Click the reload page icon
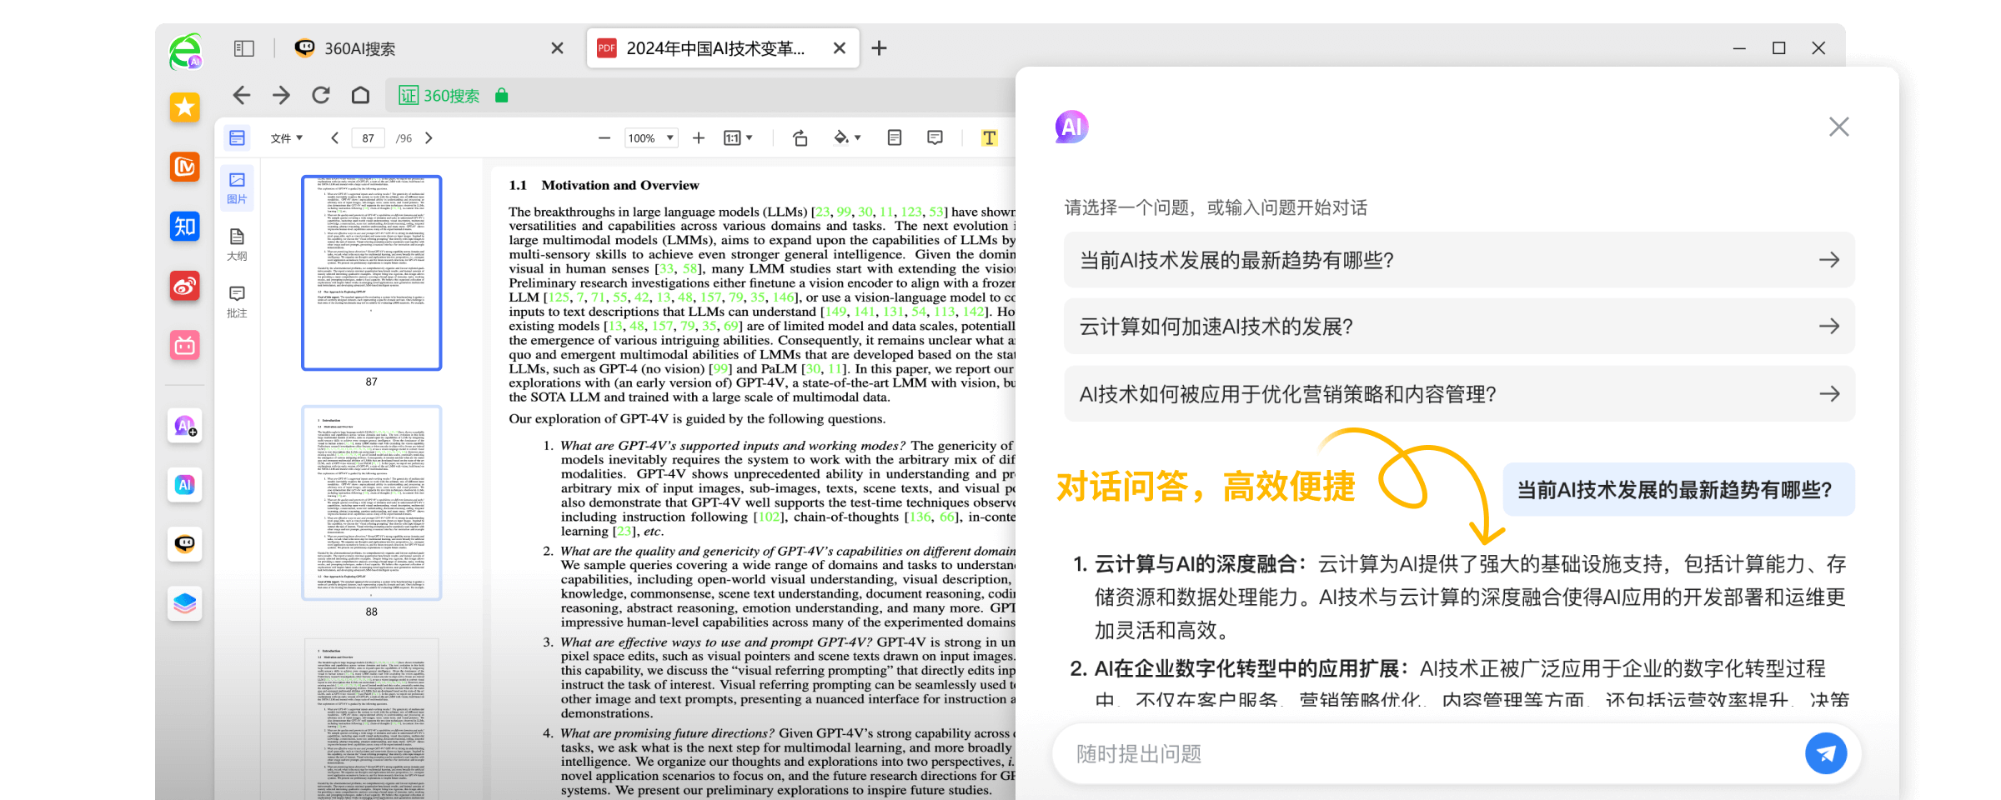This screenshot has height=800, width=2001. [x=321, y=95]
